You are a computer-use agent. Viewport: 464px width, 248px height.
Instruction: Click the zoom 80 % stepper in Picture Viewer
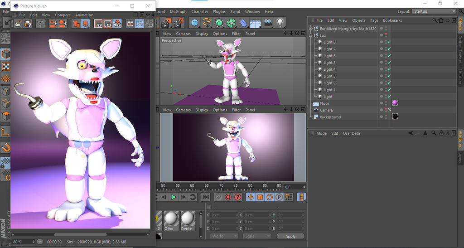click(x=33, y=242)
